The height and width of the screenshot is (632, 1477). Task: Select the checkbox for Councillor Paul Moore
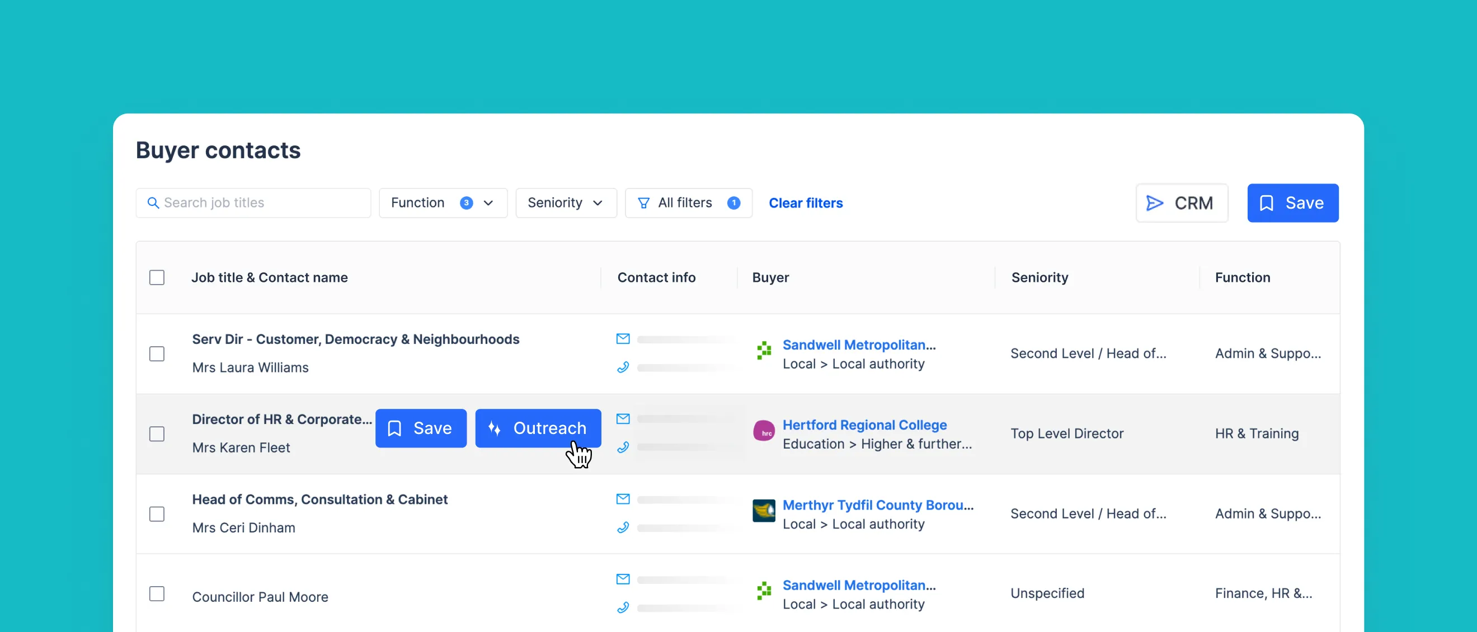point(157,593)
